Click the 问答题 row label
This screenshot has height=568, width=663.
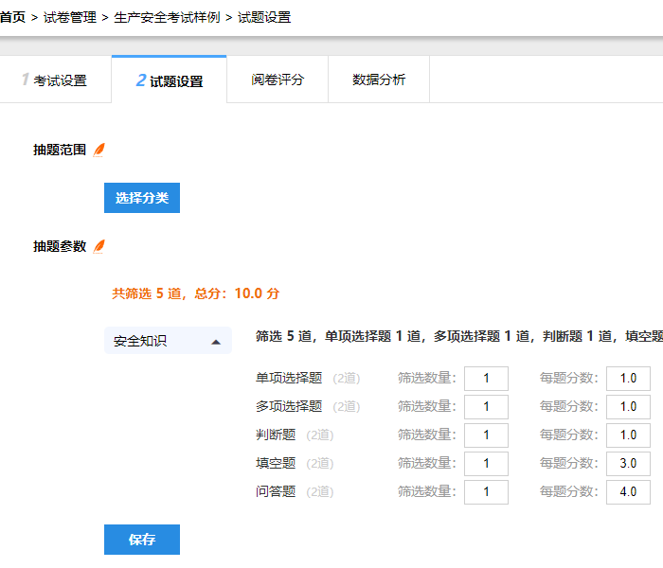276,491
